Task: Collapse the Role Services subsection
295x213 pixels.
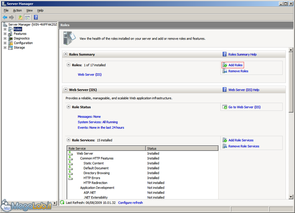Action: [x=68, y=140]
